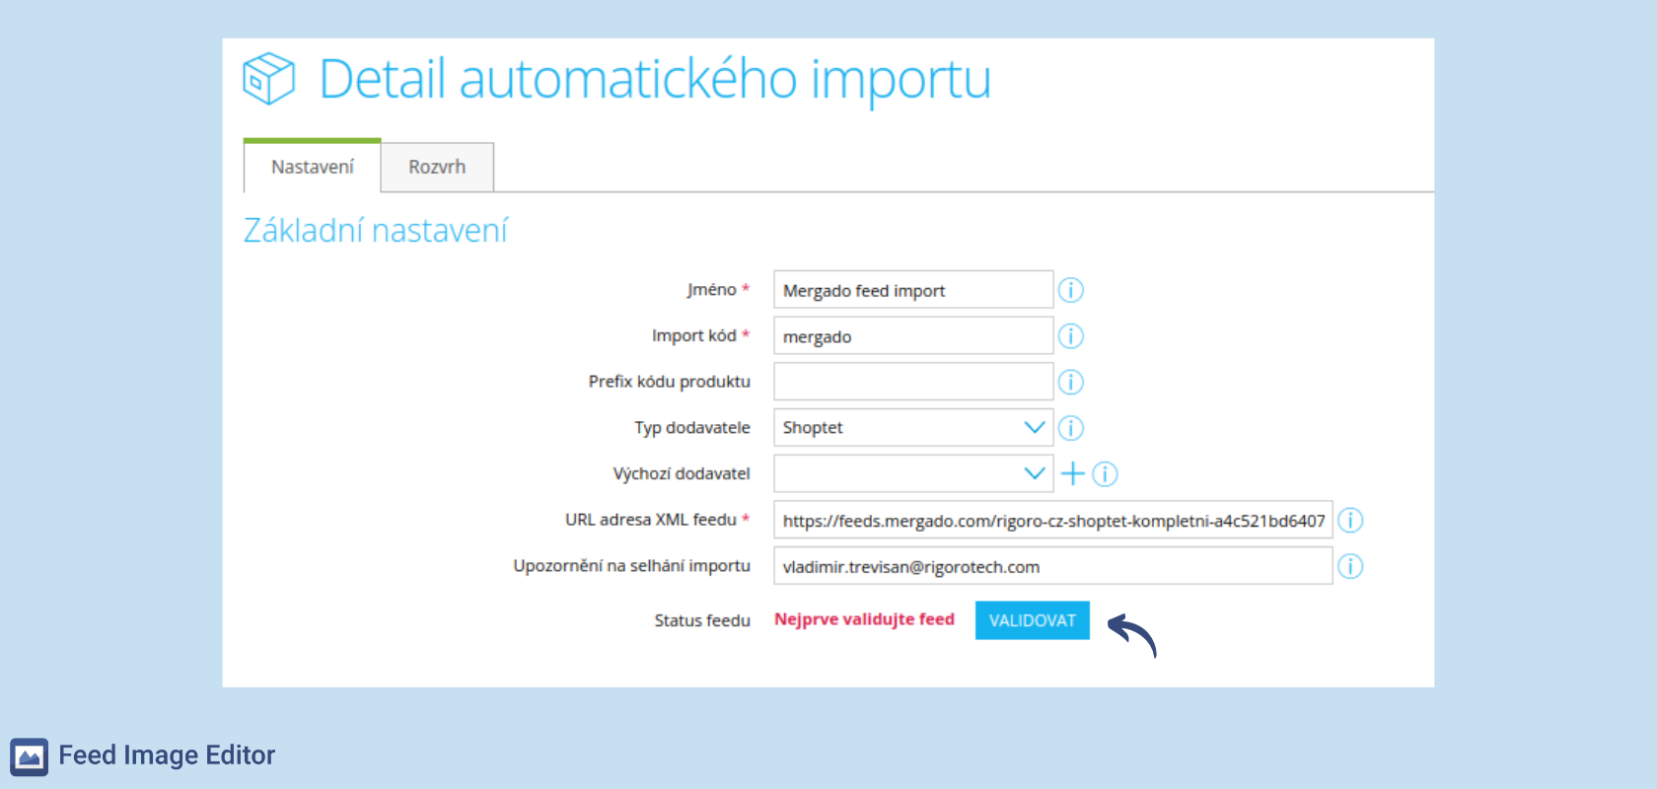Select the URL adresa XML feedu field
Viewport: 1657px width, 789px height.
(x=1053, y=520)
